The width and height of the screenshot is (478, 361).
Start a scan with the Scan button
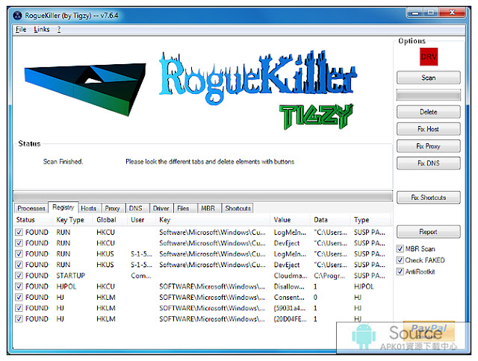(x=428, y=78)
